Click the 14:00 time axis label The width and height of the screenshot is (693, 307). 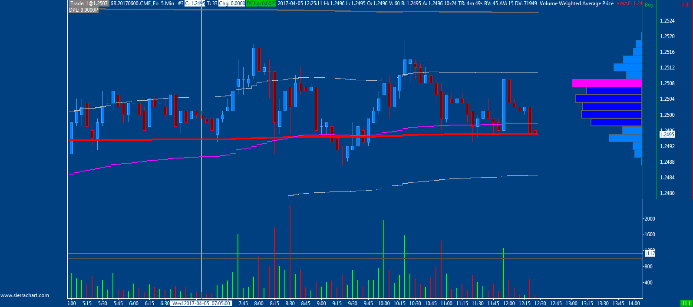pos(634,304)
